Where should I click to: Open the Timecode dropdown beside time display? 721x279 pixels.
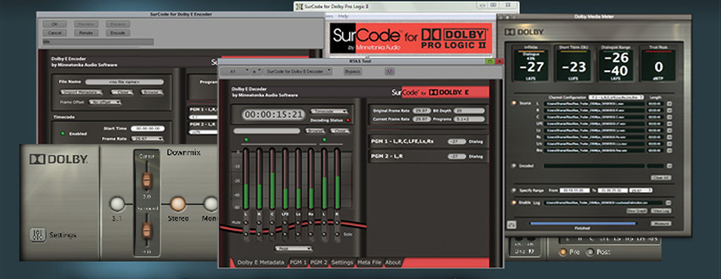pos(329,111)
